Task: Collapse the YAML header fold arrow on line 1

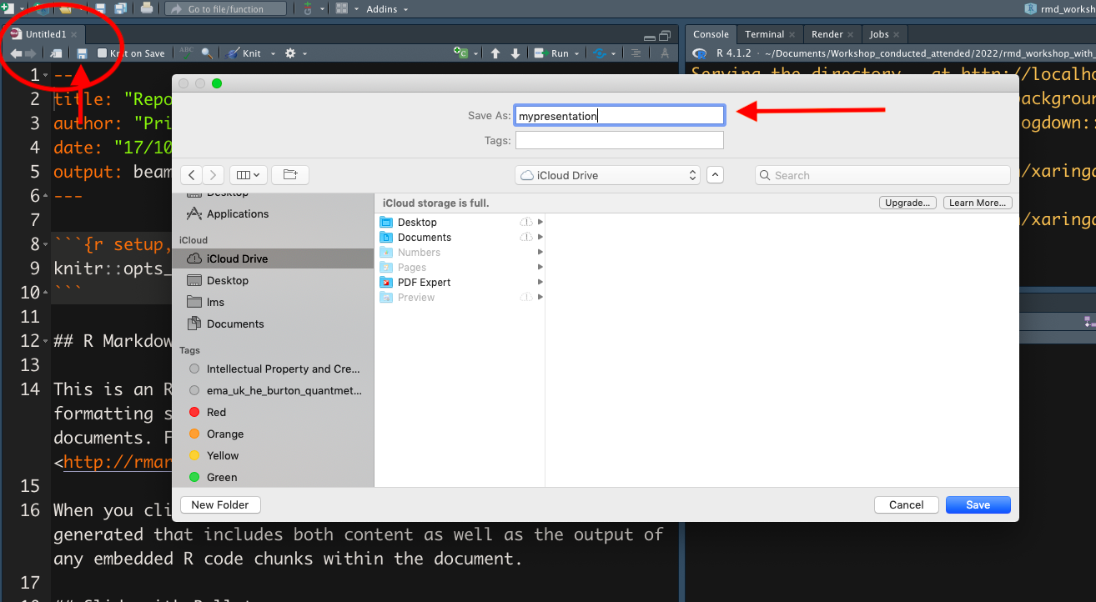Action: click(x=45, y=77)
